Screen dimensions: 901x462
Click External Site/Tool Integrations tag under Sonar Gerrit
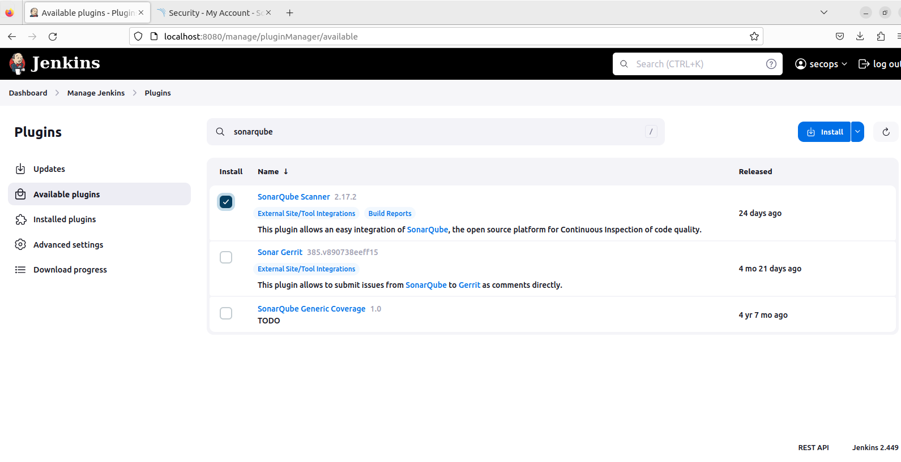pos(306,269)
